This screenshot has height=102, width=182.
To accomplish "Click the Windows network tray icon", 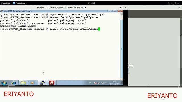I will 102,83.
